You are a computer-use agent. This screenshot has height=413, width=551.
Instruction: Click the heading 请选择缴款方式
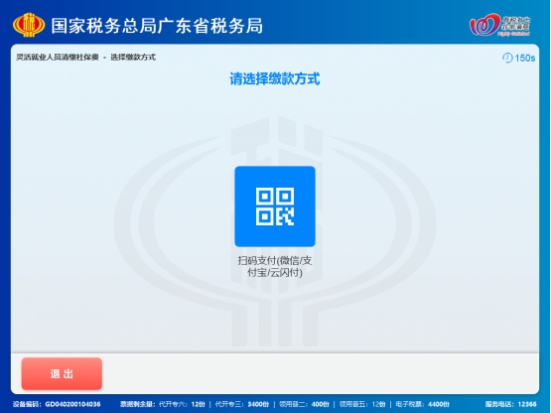click(275, 78)
